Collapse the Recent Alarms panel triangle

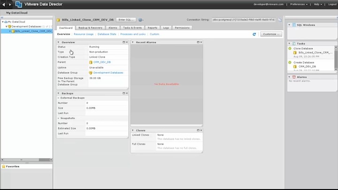tap(133, 42)
